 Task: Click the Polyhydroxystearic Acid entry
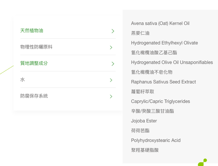156,140
